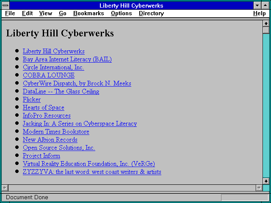This screenshot has width=271, height=203.
Task: Visit the Circle International, Inc. link
Action: [53, 67]
